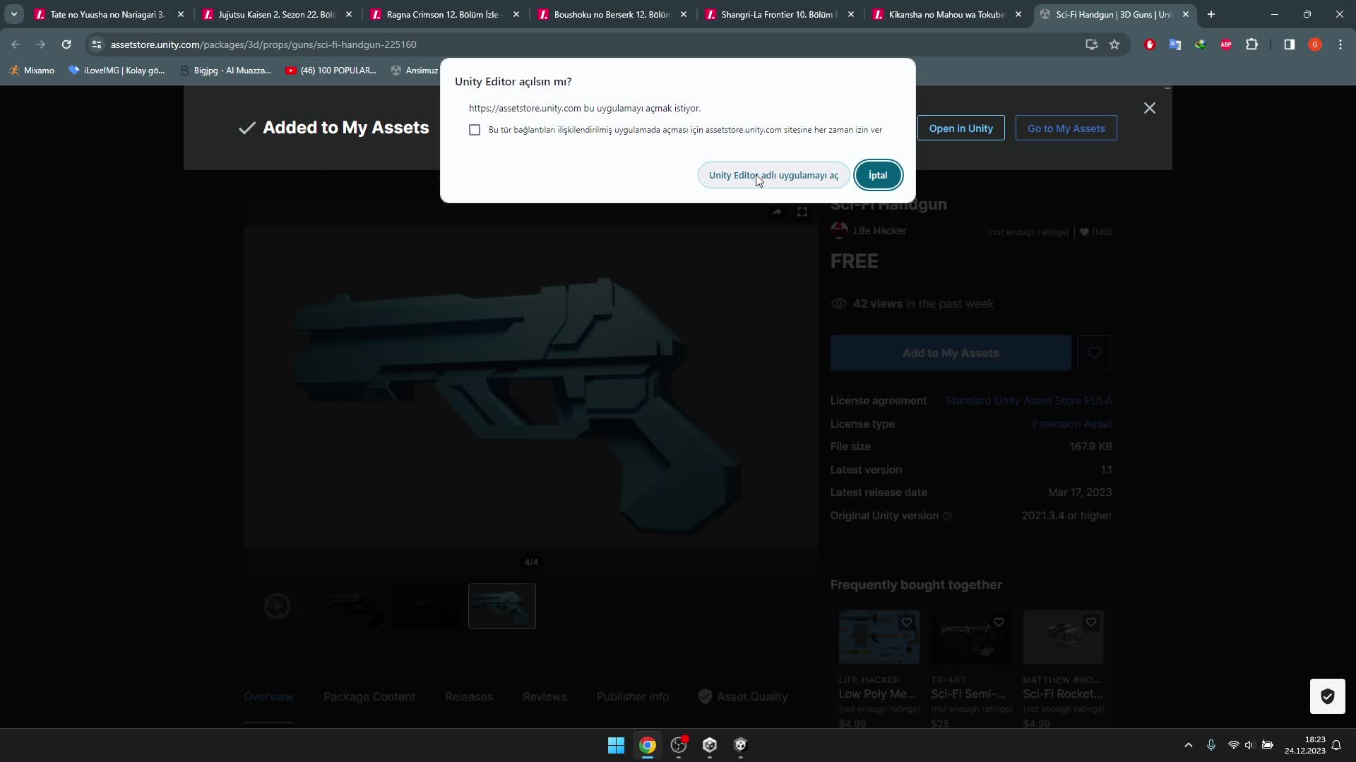Viewport: 1356px width, 762px height.
Task: Click the favorite heart on TS-ART asset
Action: tap(999, 622)
